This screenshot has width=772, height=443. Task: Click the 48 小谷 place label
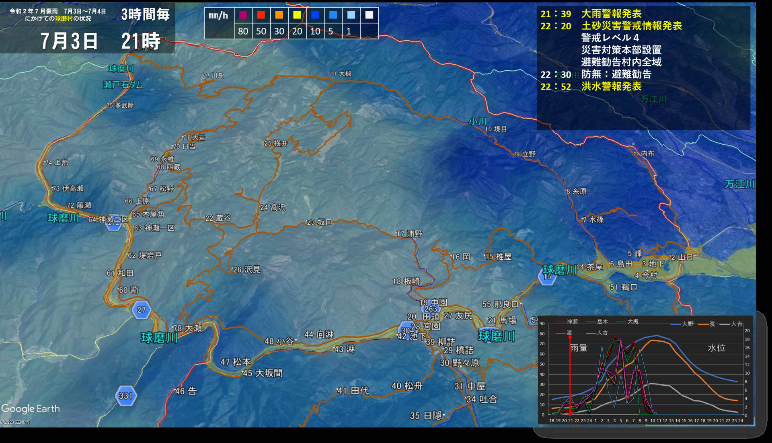click(x=279, y=341)
